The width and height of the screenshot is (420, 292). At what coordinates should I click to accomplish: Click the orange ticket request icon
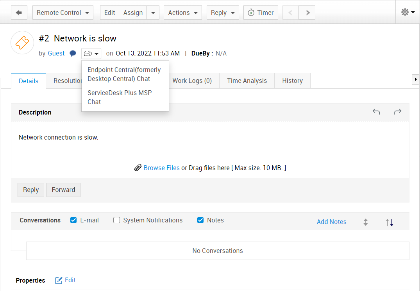22,43
